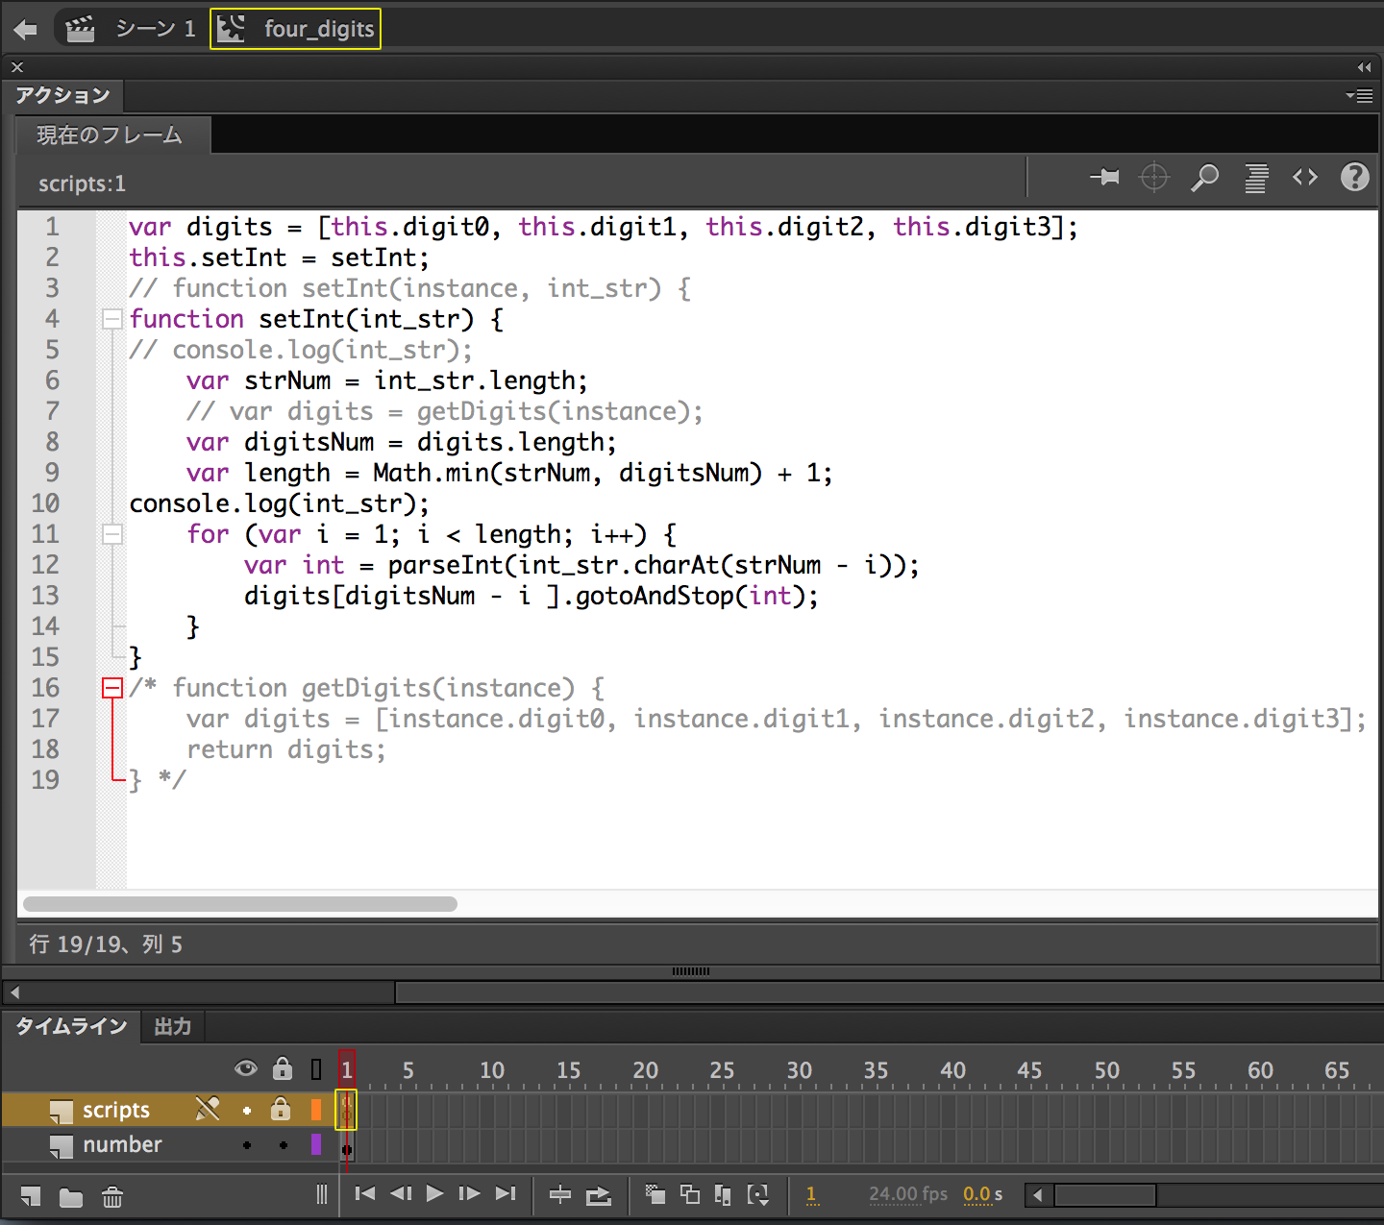
Task: Show all layers as outlines
Action: pos(316,1069)
